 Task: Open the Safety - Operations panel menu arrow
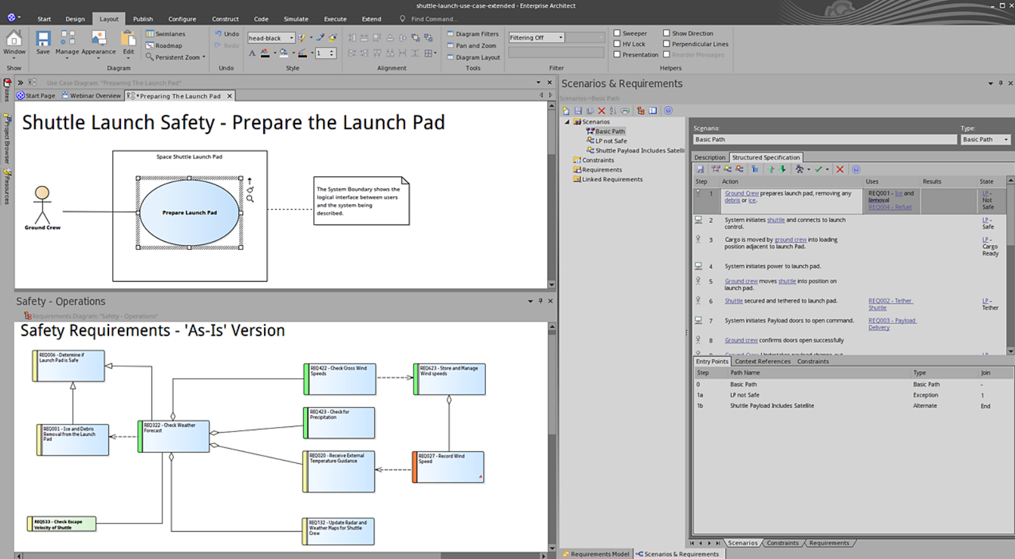[x=530, y=301]
